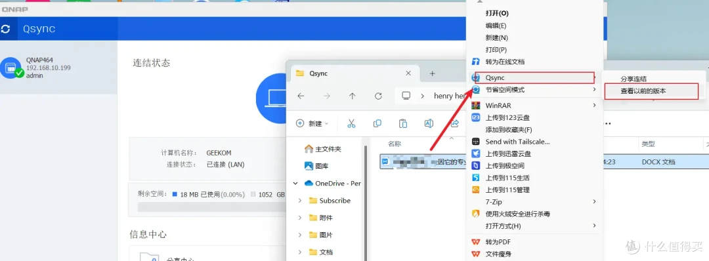The width and height of the screenshot is (709, 261).
Task: Choose 上传到115管理
Action: tap(536, 190)
